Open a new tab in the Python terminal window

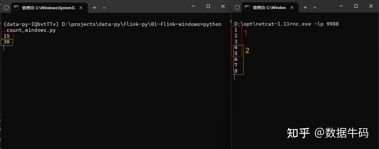(x=94, y=8)
